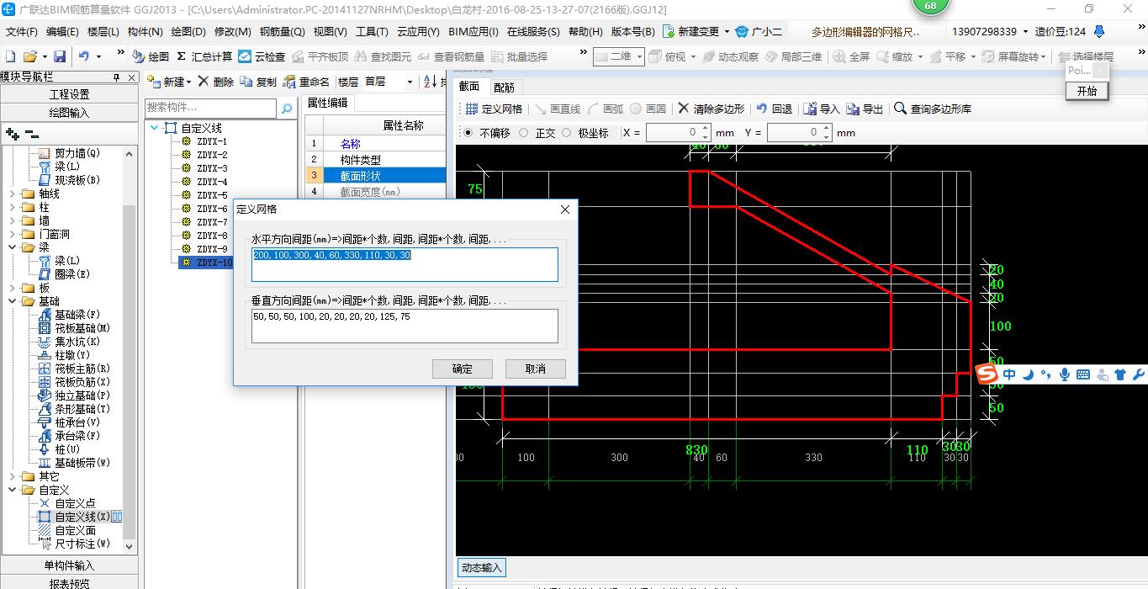This screenshot has width=1148, height=589.
Task: Select 极坐标 radio option
Action: tap(566, 133)
